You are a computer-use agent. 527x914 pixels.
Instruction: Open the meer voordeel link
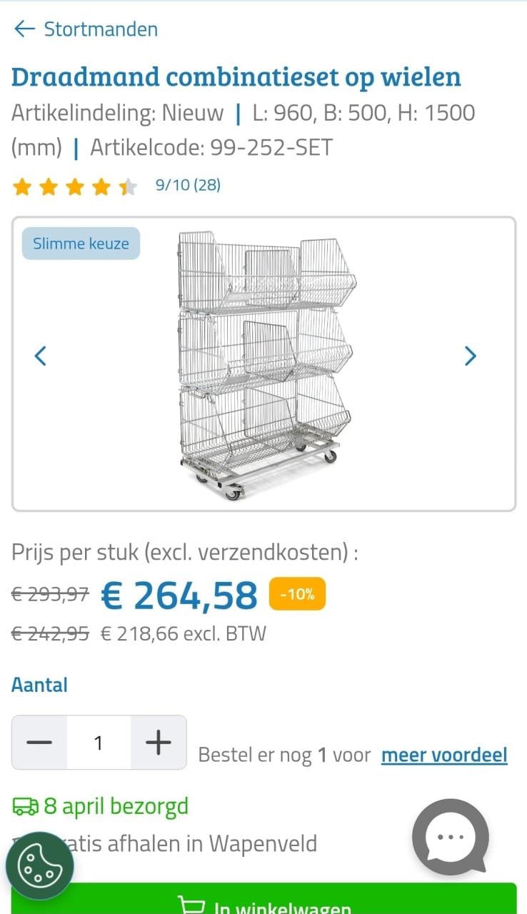click(443, 755)
